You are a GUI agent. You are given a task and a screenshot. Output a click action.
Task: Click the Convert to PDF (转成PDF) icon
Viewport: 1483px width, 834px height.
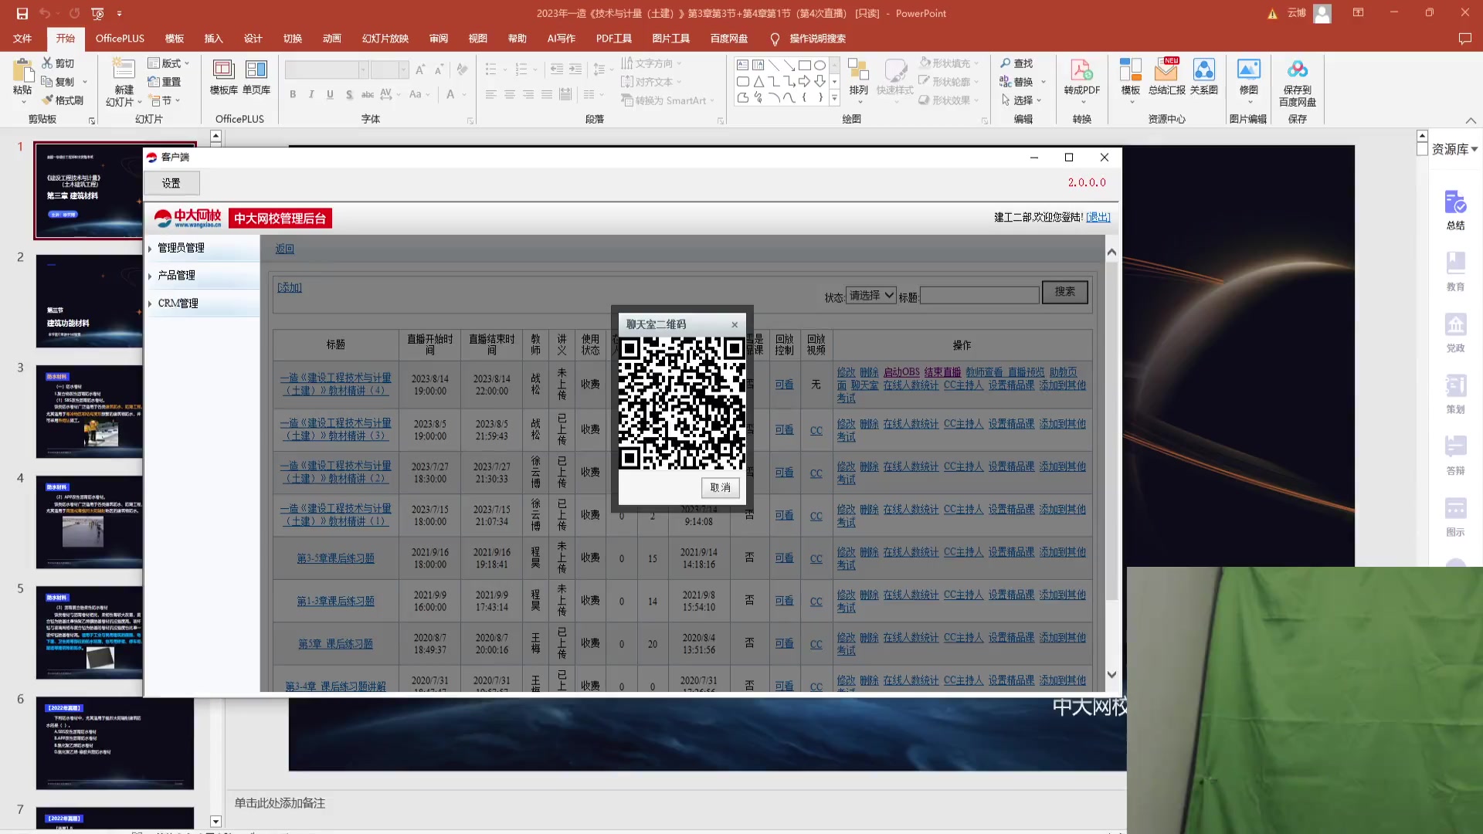tap(1081, 69)
